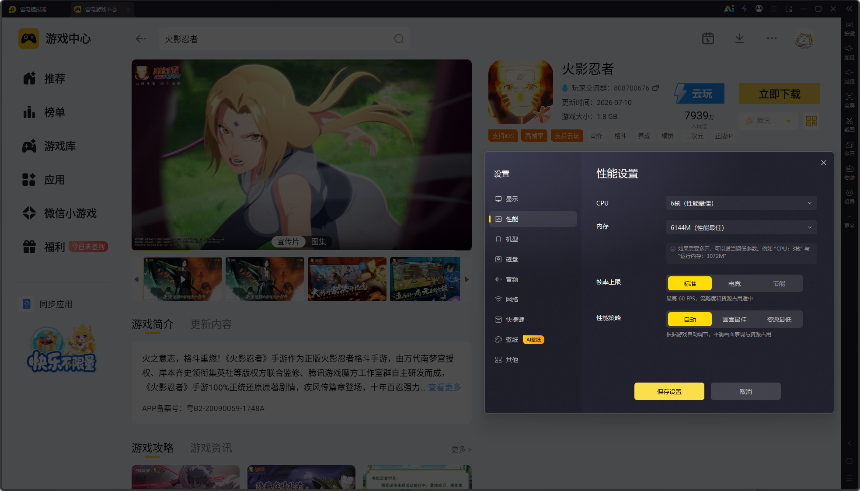
Task: Expand the 腾讯 channel dropdown
Action: (768, 121)
